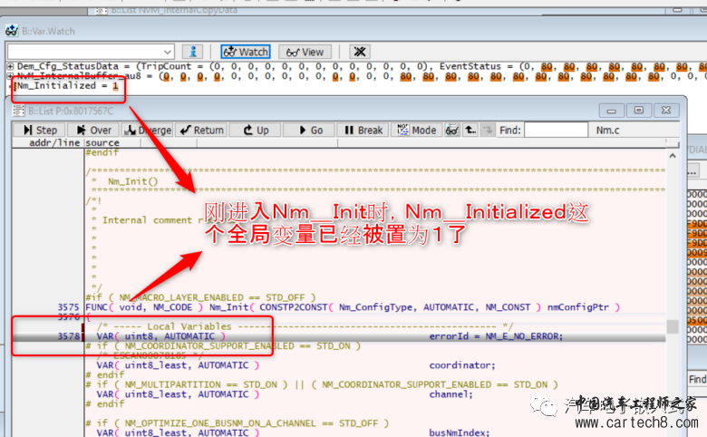
Task: Toggle the Mode button in List toolbar
Action: coord(417,130)
